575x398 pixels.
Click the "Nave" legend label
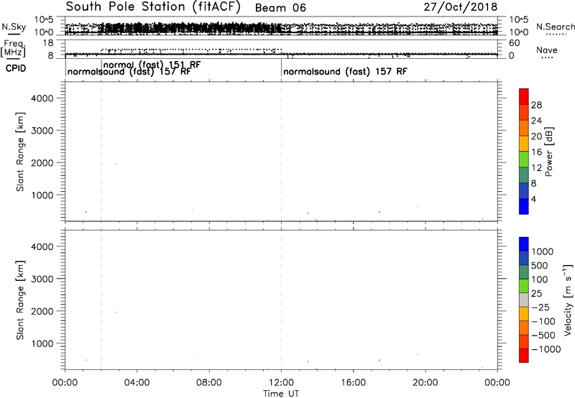(x=546, y=50)
